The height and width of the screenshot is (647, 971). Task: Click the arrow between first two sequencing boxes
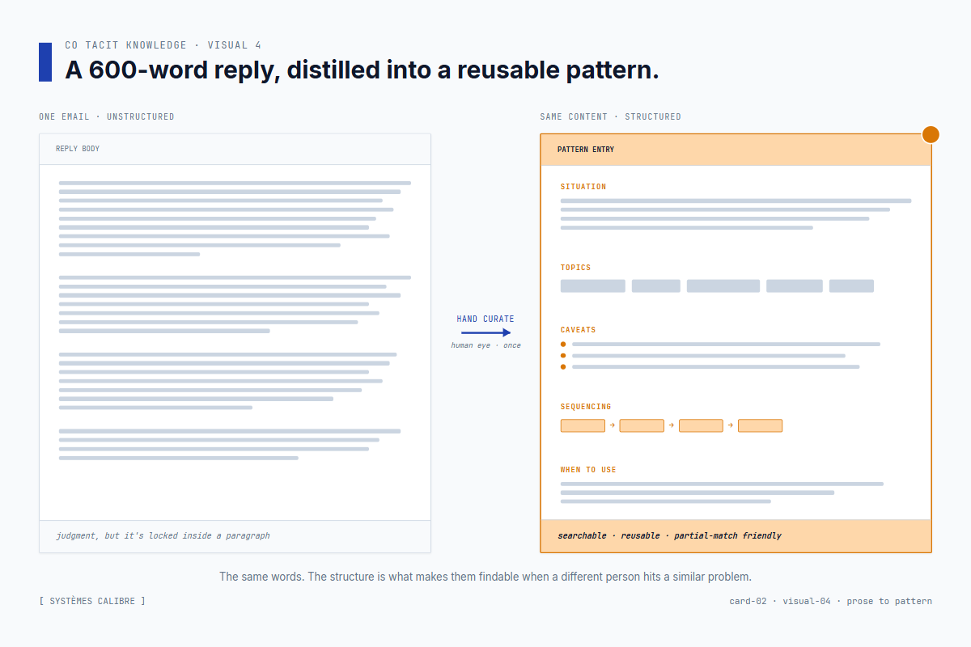[x=613, y=425]
